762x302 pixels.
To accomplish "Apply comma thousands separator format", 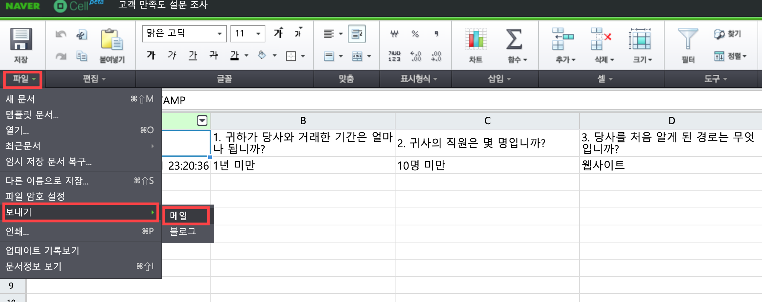I will [436, 34].
